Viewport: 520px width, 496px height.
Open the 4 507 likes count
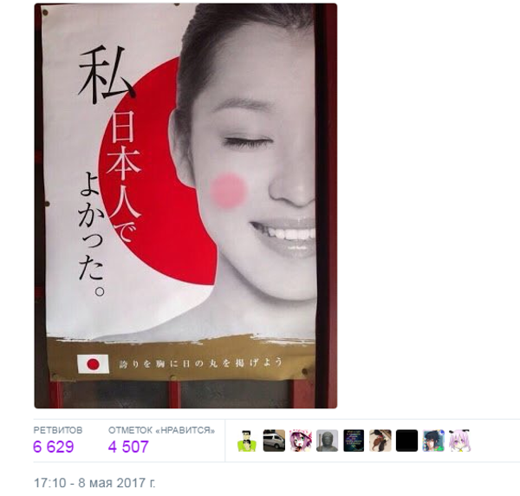pyautogui.click(x=128, y=447)
